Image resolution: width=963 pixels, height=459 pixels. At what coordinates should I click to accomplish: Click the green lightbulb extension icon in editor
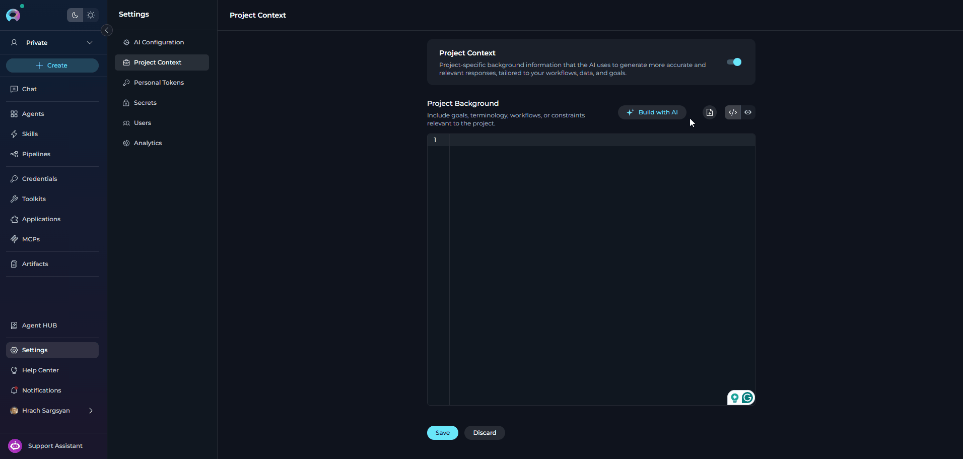pyautogui.click(x=735, y=398)
